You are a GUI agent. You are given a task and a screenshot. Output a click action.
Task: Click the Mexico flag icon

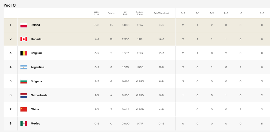click(x=24, y=124)
